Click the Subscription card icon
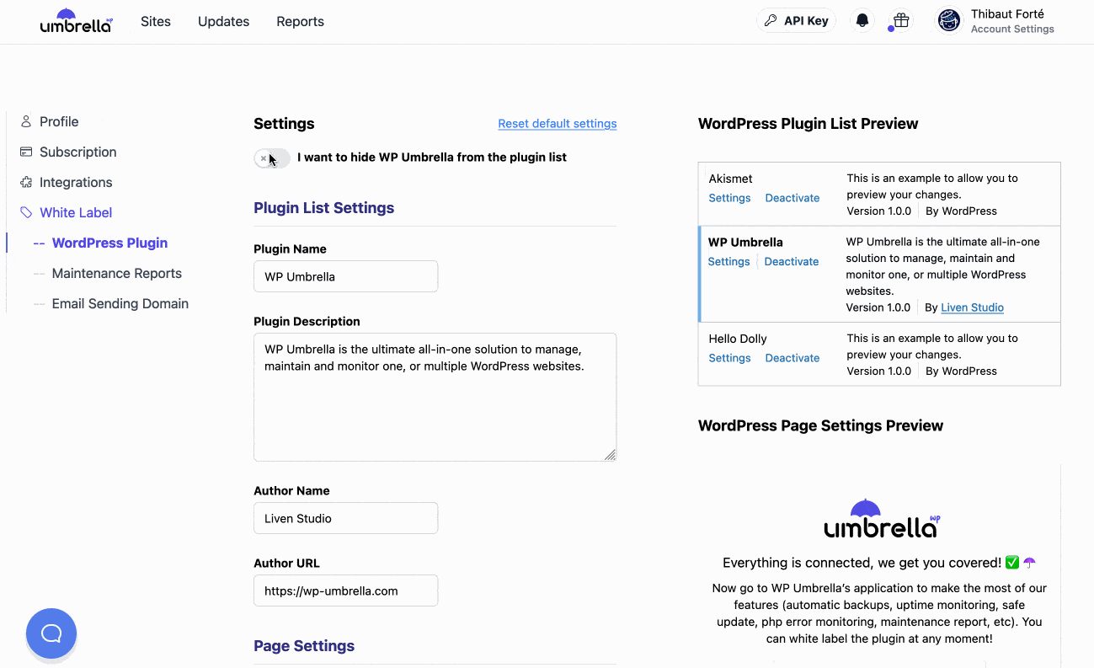The width and height of the screenshot is (1094, 668). coord(26,152)
